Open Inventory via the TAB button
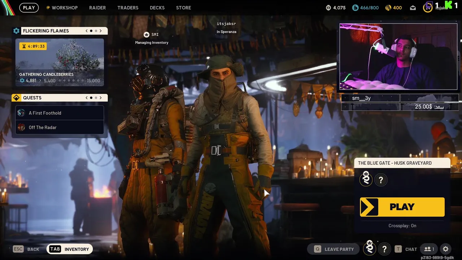 (70, 249)
